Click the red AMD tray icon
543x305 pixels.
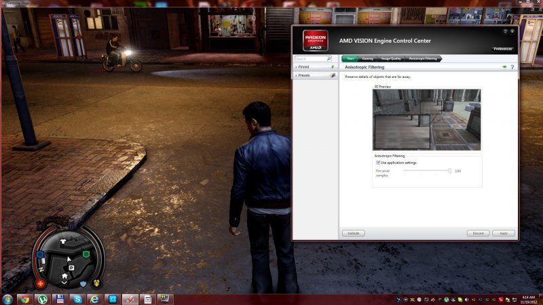[x=501, y=300]
